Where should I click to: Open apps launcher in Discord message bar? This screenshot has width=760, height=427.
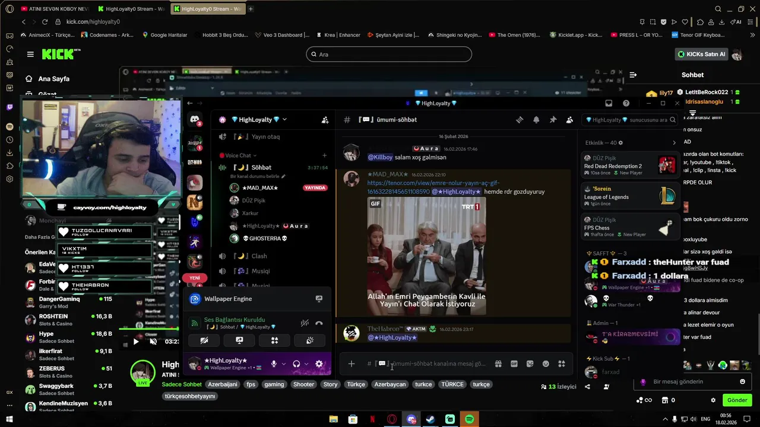tap(562, 364)
